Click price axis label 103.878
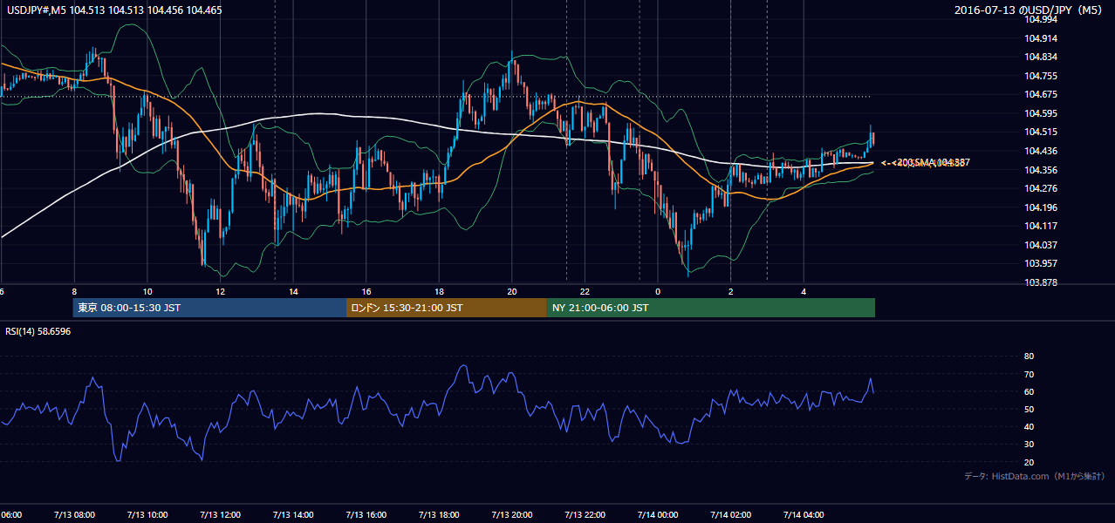Viewport: 1115px width, 523px height. coord(1040,282)
